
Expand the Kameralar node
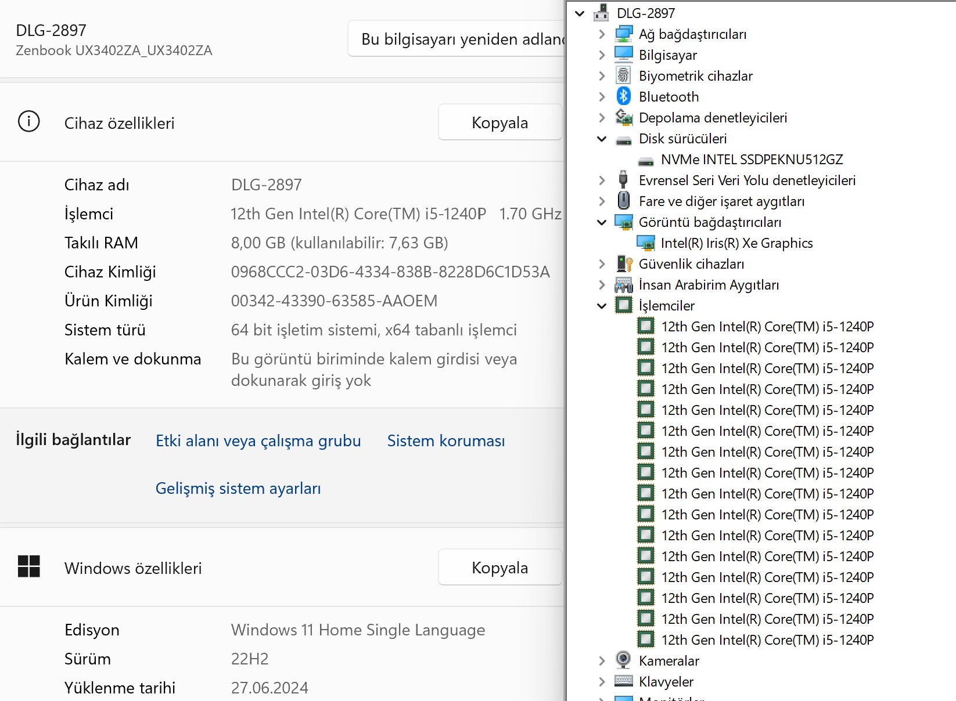[x=602, y=661]
